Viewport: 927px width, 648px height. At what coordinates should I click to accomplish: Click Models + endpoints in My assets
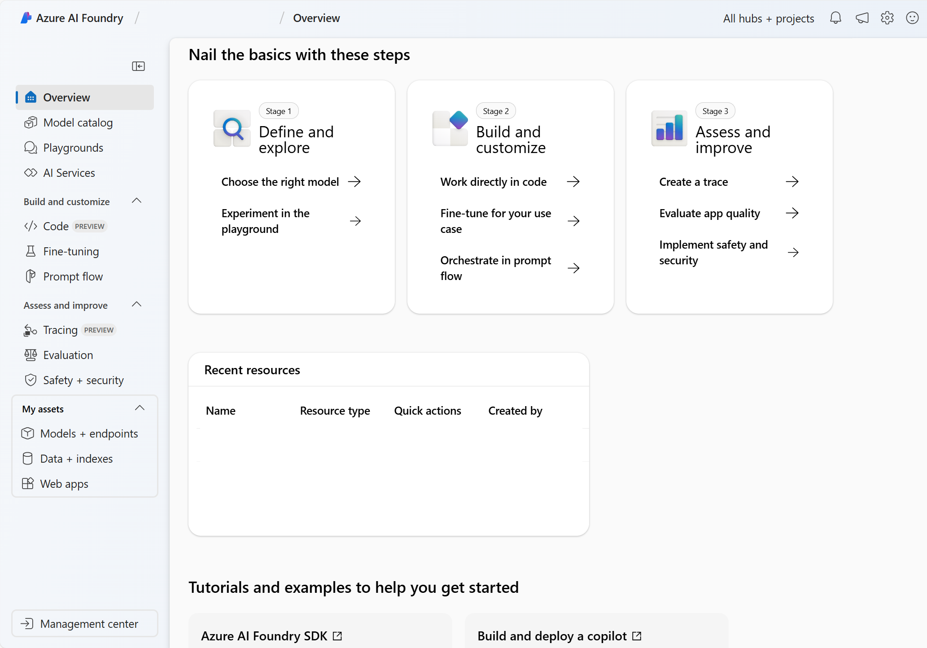pyautogui.click(x=89, y=433)
